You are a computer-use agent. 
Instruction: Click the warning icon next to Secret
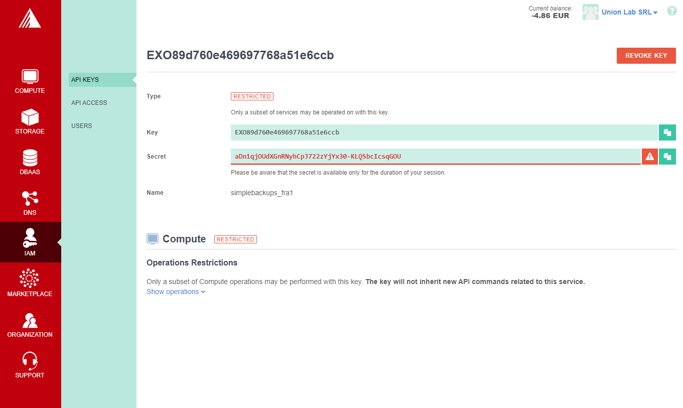coord(649,156)
